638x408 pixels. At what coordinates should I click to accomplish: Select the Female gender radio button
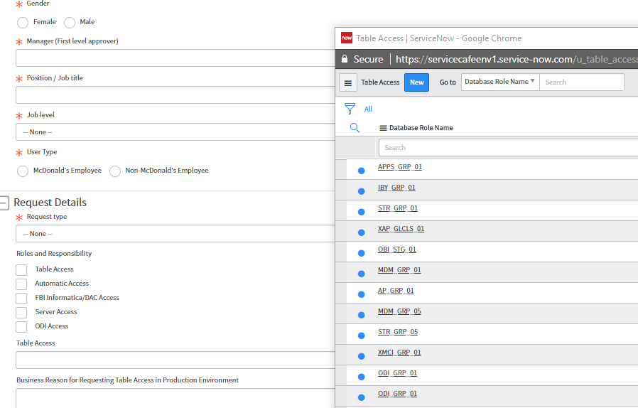click(x=23, y=23)
